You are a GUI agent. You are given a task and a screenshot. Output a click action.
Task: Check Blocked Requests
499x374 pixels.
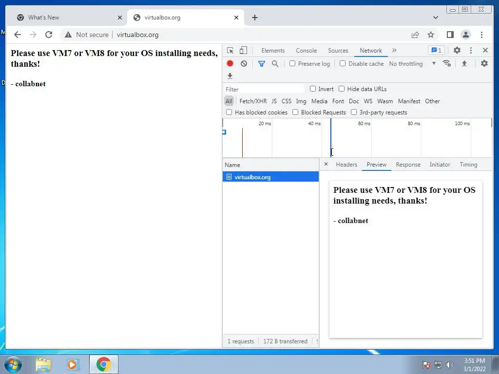click(295, 112)
